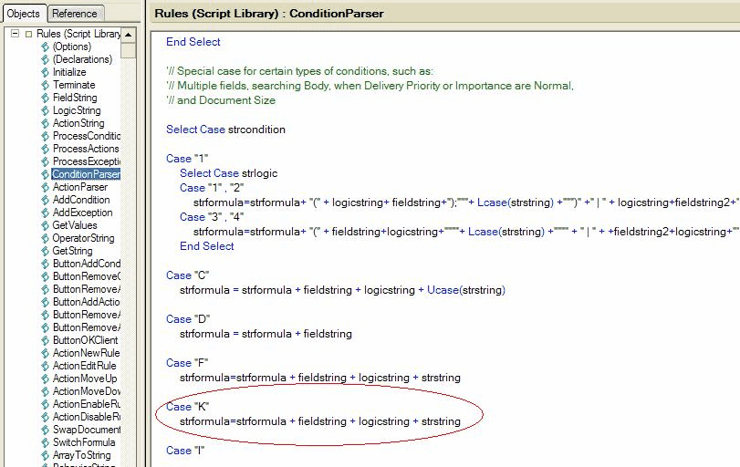The image size is (740, 467).
Task: Select the Rules (Script Library) root item
Action: pos(78,34)
